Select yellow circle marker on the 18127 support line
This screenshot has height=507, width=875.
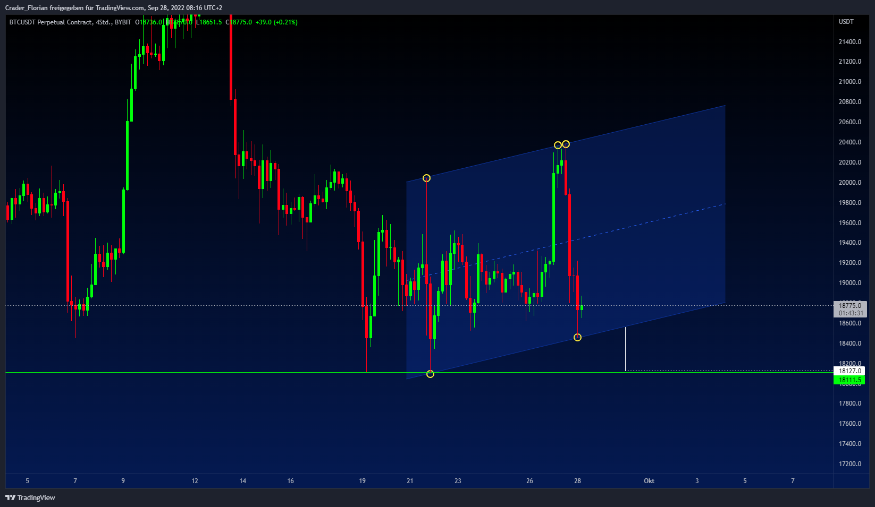coord(430,374)
